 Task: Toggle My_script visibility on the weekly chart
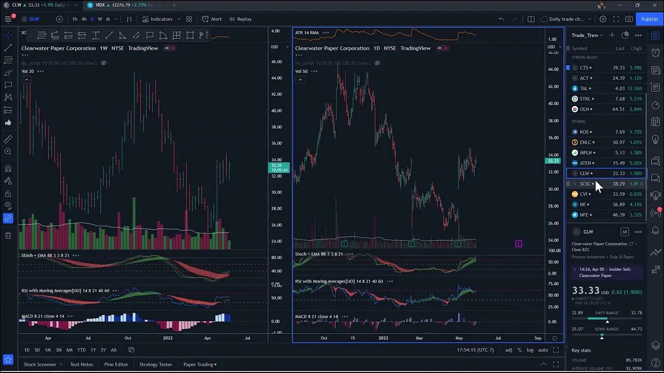coord(103,63)
